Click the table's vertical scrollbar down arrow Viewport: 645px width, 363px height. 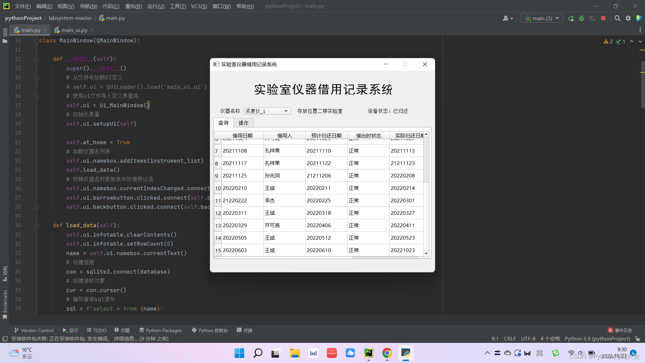pyautogui.click(x=426, y=254)
